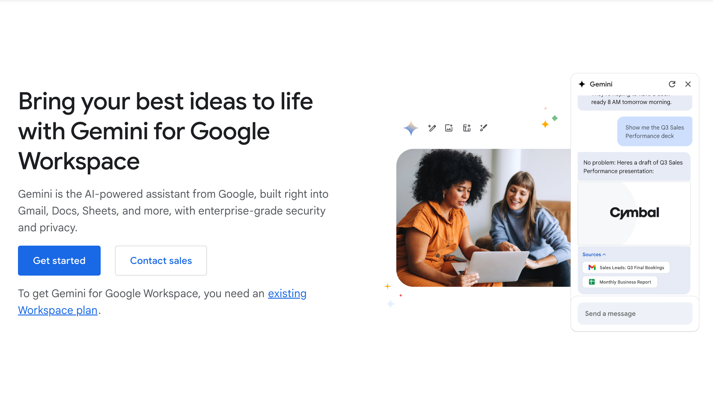This screenshot has height=405, width=713.
Task: Click the close X icon in Gemini panel
Action: (688, 84)
